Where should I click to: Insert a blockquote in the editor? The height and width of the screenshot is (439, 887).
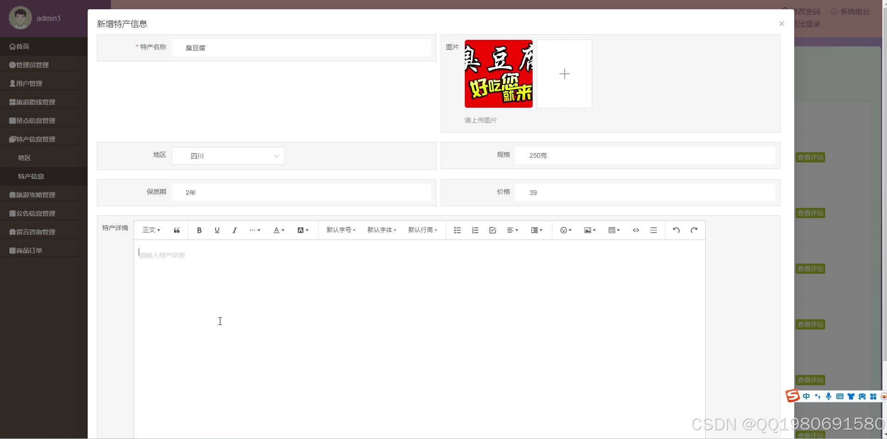point(177,230)
